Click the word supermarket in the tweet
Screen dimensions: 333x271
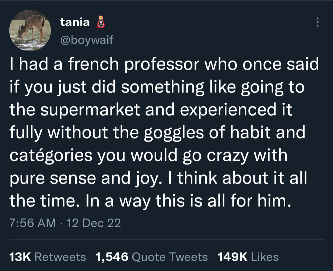click(x=90, y=110)
